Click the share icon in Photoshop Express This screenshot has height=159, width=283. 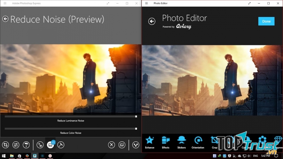tap(136, 145)
